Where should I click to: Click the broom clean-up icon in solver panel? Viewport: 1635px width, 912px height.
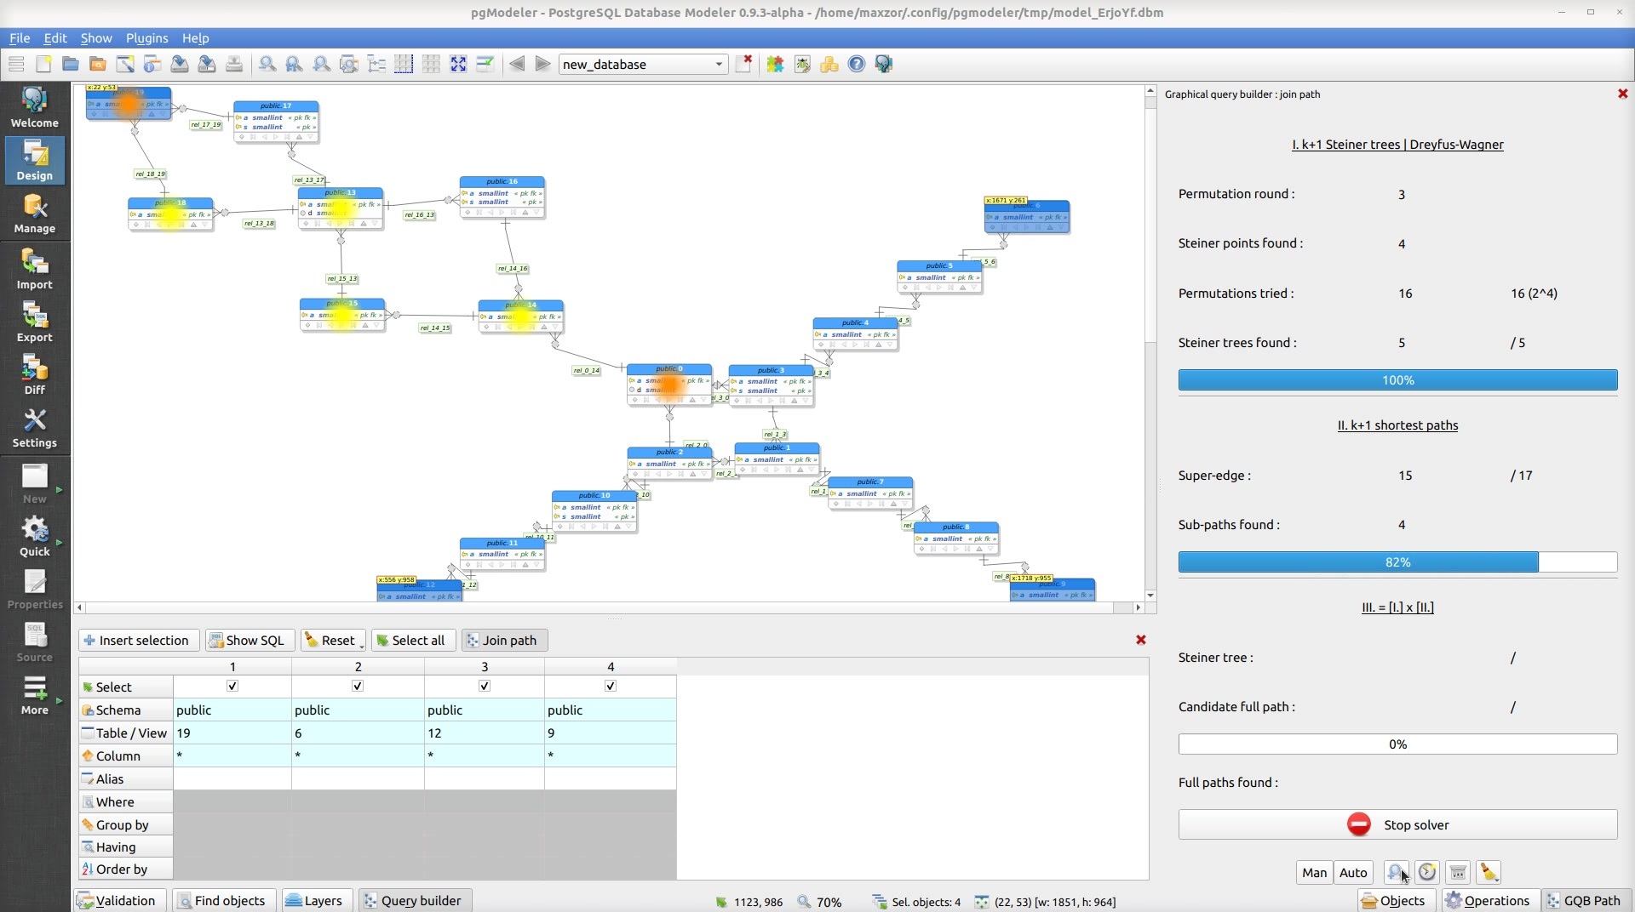(1489, 872)
